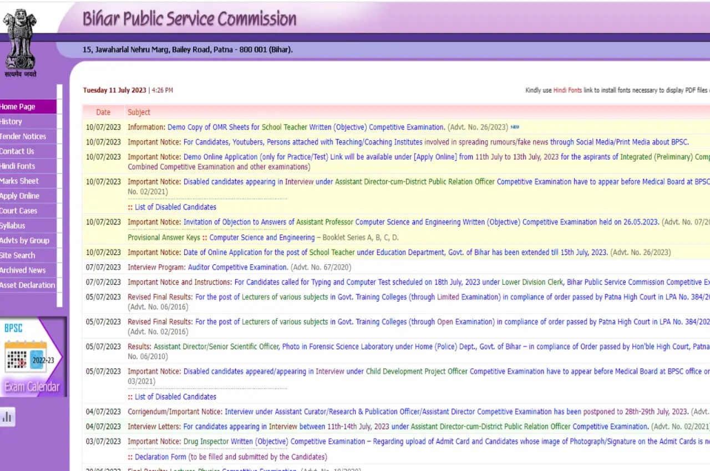Open Auditor Competitive Examination interview program

(238, 268)
